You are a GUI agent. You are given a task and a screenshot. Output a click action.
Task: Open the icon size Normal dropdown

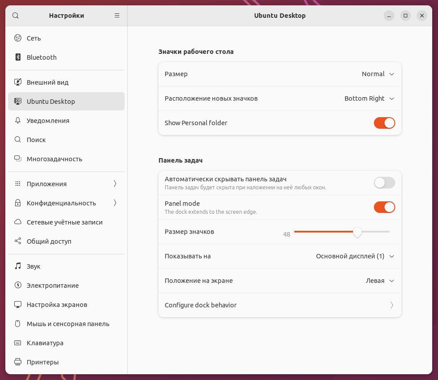(x=378, y=74)
